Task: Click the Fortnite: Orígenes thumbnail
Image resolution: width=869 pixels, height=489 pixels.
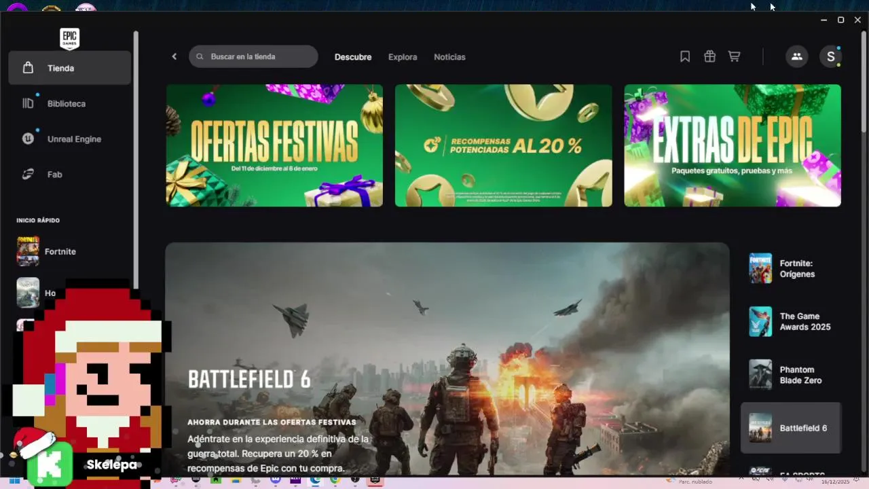Action: pos(760,268)
